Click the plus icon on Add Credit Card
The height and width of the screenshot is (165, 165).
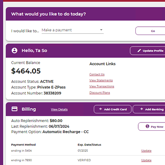101,109
